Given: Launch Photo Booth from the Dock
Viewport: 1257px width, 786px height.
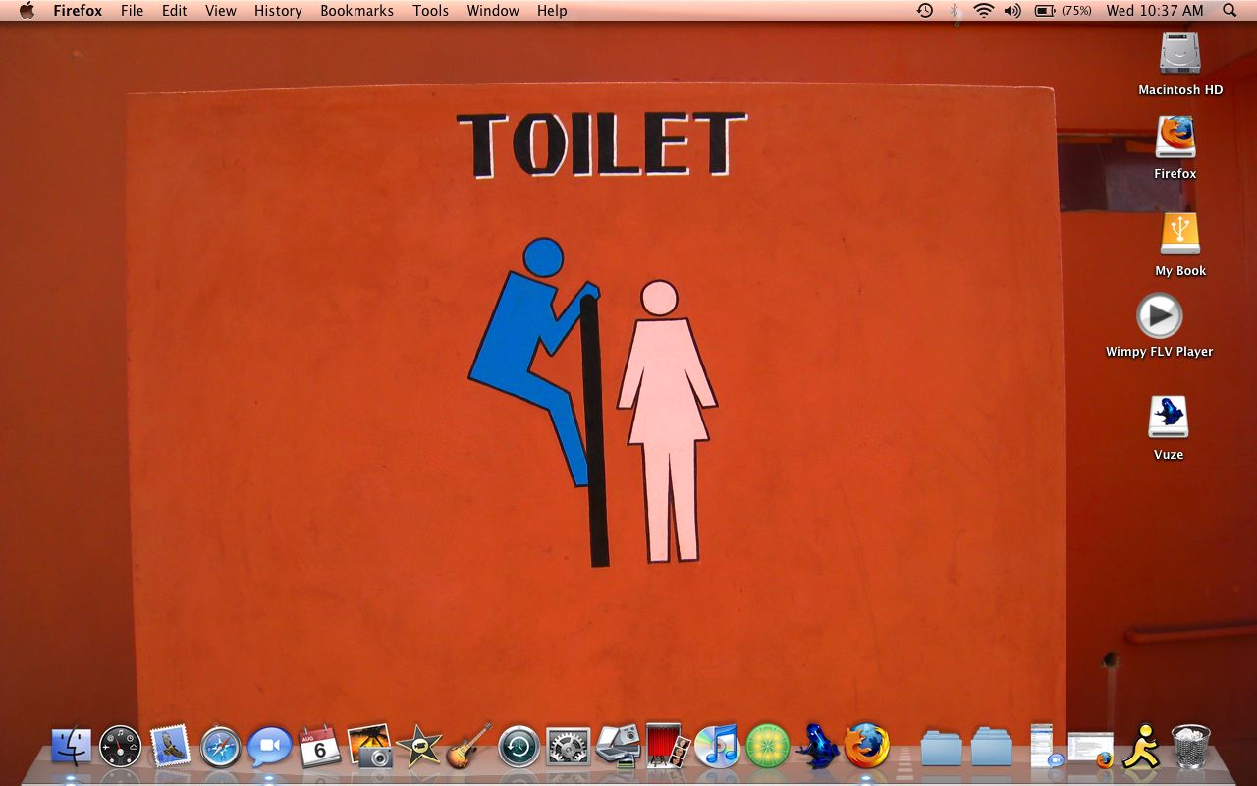Looking at the screenshot, I should pos(668,747).
